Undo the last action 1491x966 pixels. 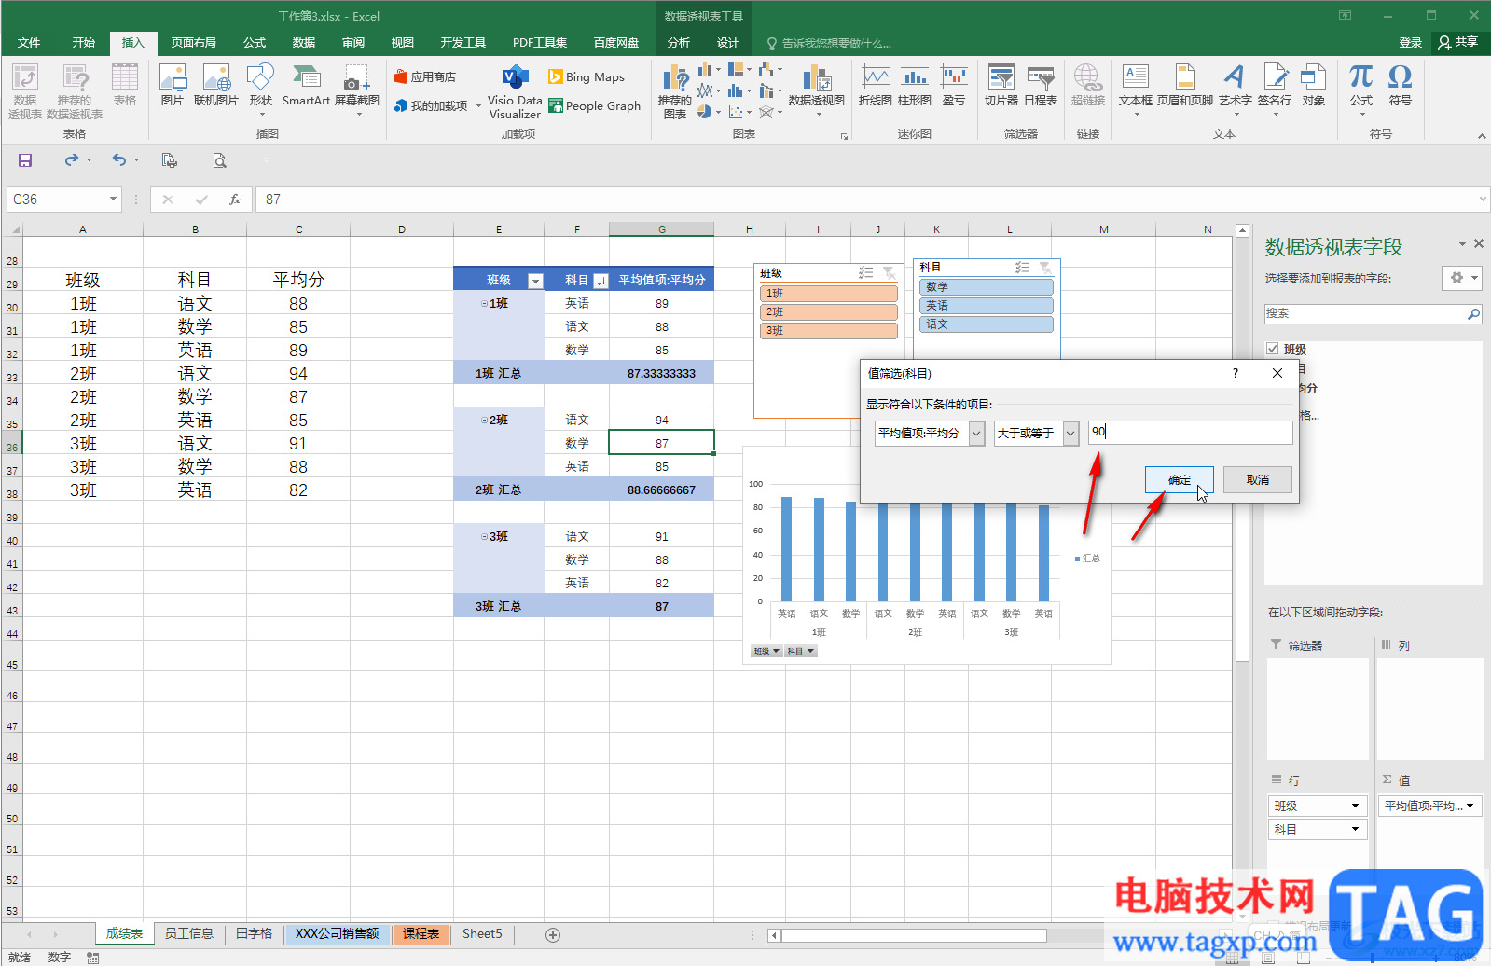point(119,160)
